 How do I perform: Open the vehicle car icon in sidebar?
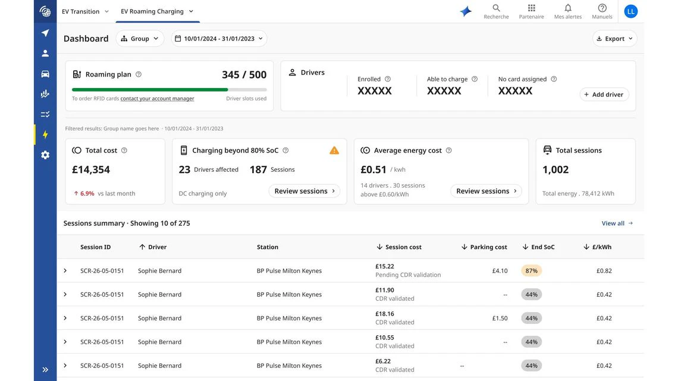(x=45, y=74)
